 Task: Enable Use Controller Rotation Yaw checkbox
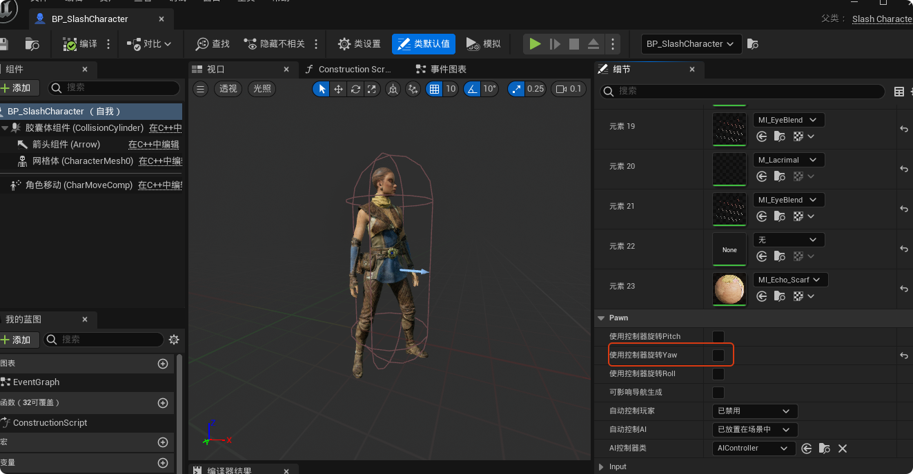(x=718, y=355)
